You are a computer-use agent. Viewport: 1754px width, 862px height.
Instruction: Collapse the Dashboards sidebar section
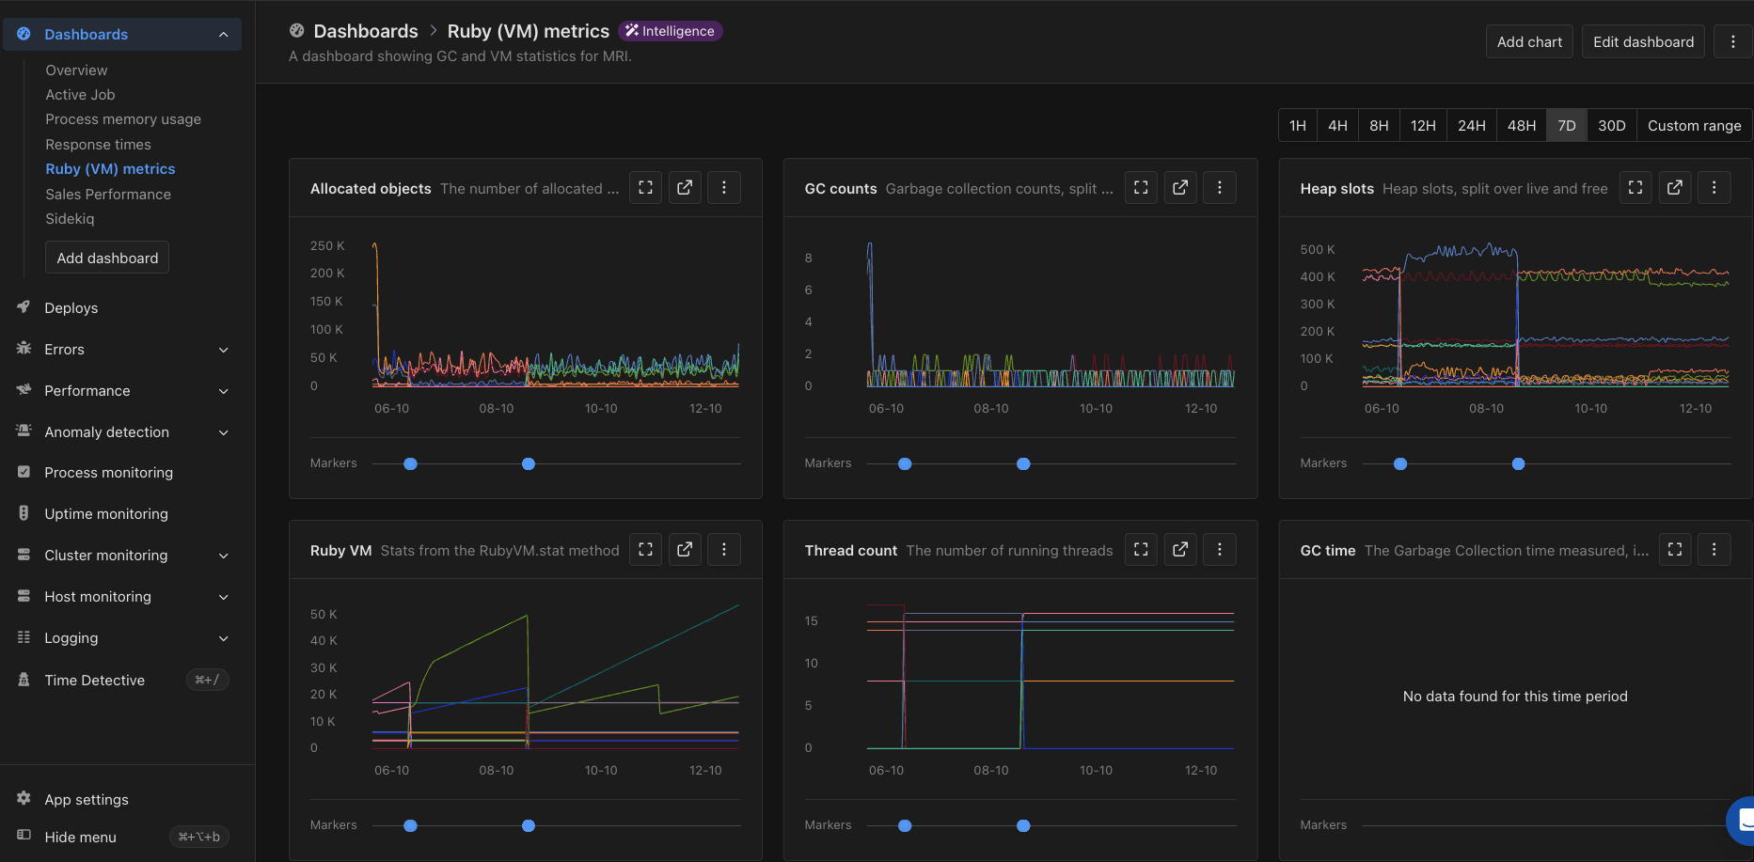click(224, 35)
